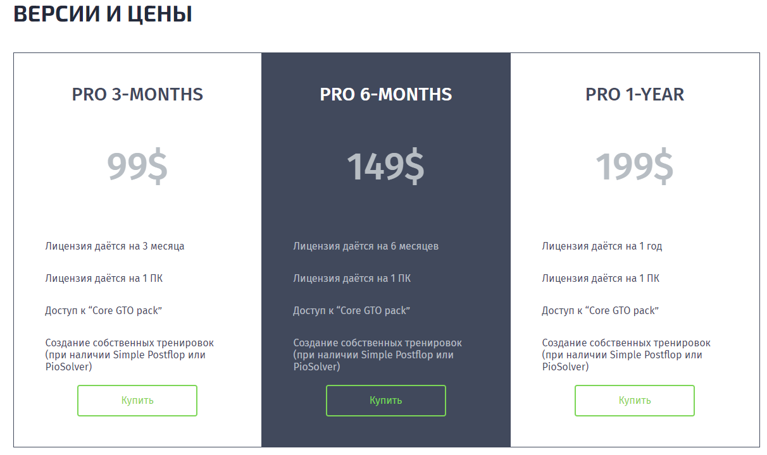Click 'Создание собственных тренировок' in 1-year card
The height and width of the screenshot is (455, 767).
[626, 343]
